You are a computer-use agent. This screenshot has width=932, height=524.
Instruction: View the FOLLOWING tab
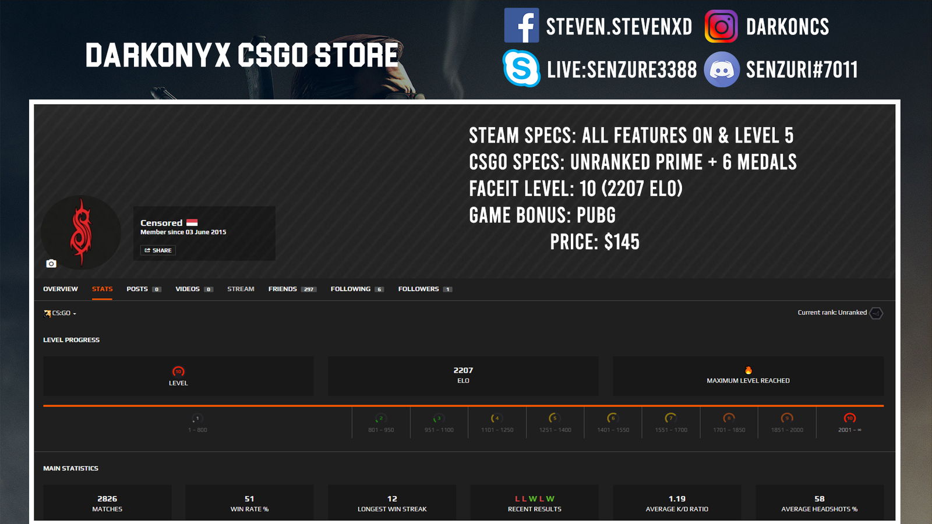coord(358,289)
